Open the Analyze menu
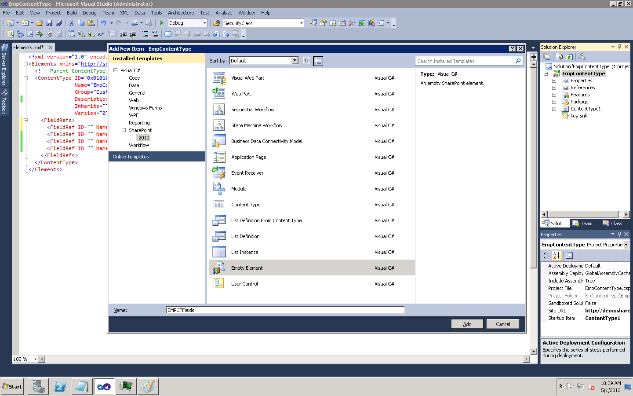Viewport: 633px width, 396px height. click(x=224, y=13)
